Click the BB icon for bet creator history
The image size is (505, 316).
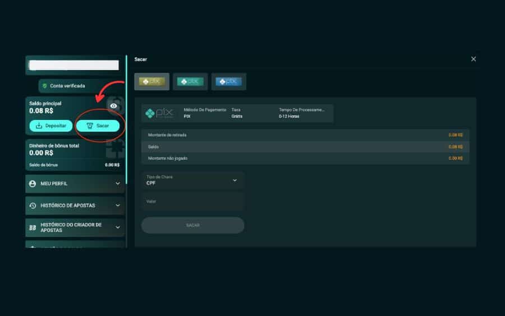33,227
